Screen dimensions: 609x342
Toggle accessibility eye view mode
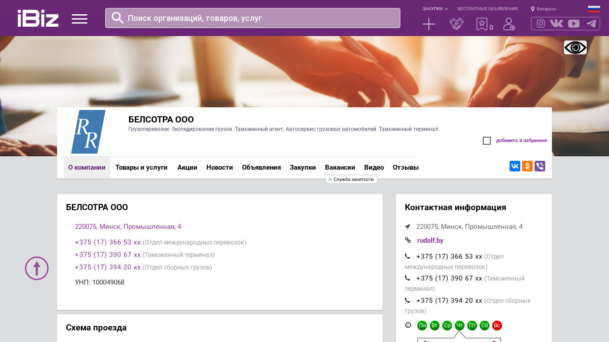575,48
